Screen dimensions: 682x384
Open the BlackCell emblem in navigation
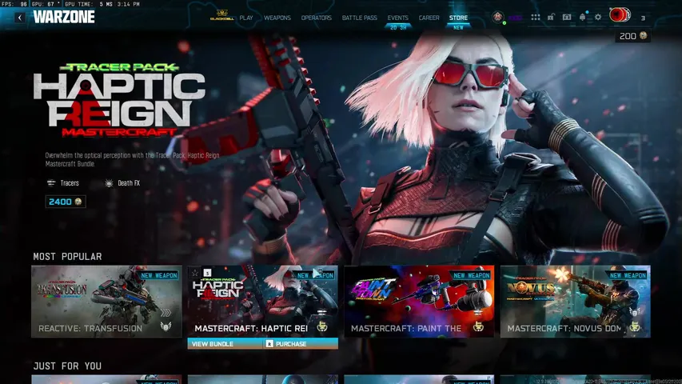pyautogui.click(x=221, y=16)
